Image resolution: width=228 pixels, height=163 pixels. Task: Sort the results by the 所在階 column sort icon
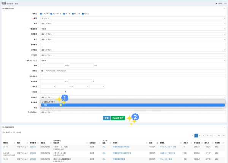click(x=223, y=143)
